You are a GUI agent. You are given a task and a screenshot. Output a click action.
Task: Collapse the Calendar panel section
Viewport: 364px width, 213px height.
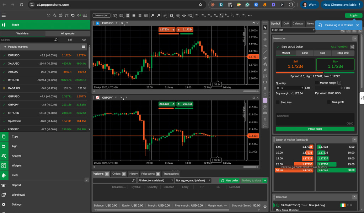click(354, 197)
